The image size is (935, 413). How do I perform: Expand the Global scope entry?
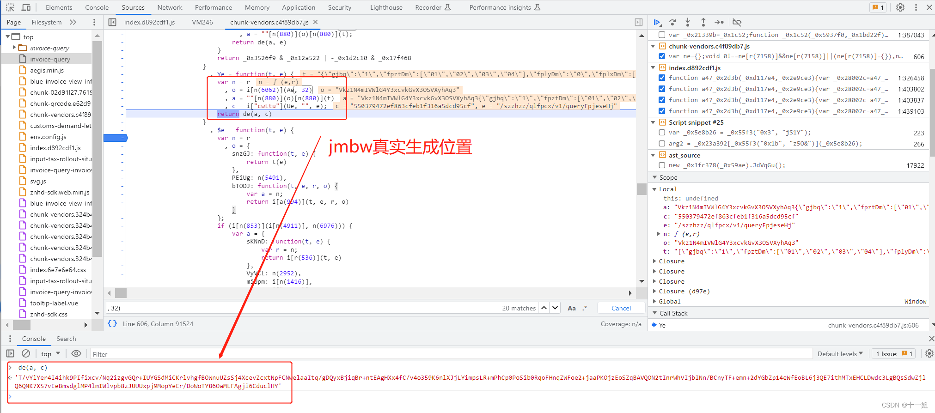(x=654, y=301)
